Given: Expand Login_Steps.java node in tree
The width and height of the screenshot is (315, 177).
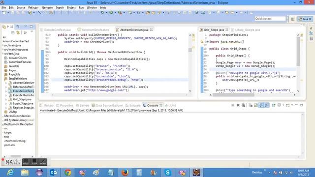Looking at the screenshot, I should (6, 104).
